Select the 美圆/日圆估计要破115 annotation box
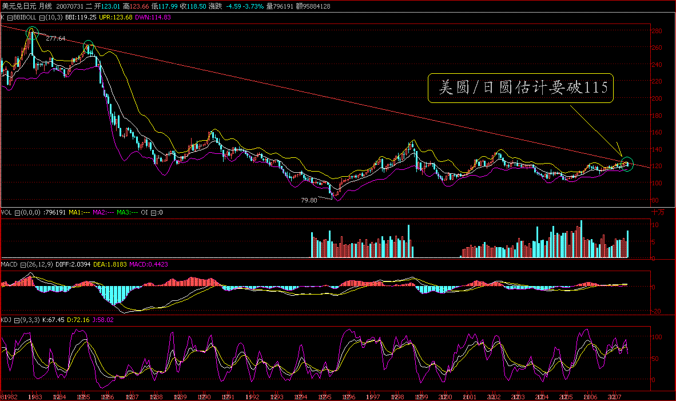This screenshot has width=676, height=401. click(522, 89)
